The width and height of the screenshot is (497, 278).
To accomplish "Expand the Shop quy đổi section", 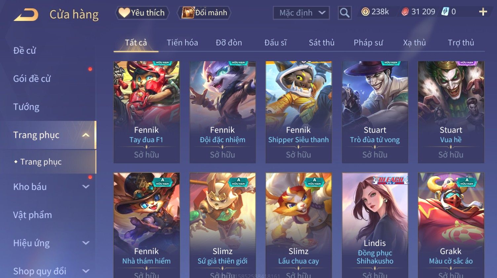I will click(x=86, y=271).
